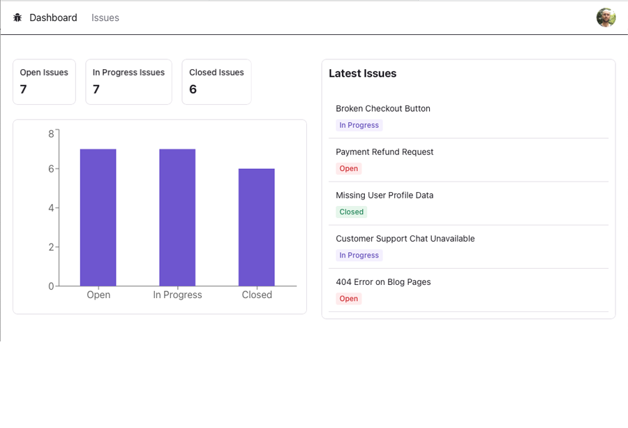Click the Open bar in the chart
This screenshot has height=428, width=628.
[98, 217]
